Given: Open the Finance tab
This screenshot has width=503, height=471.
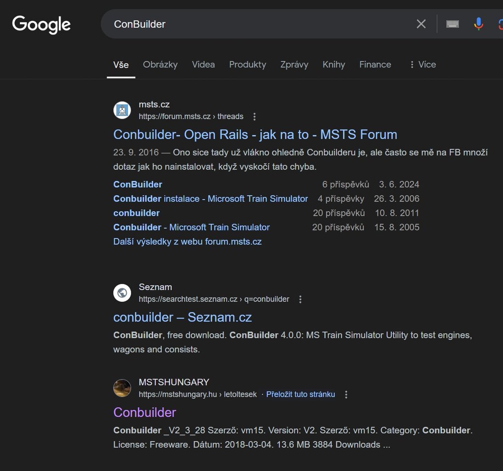Looking at the screenshot, I should click(x=375, y=64).
